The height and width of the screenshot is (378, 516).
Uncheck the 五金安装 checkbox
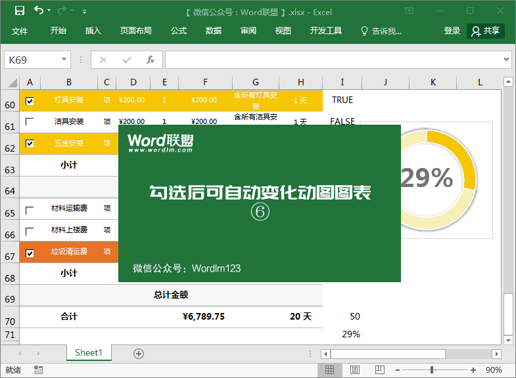click(x=30, y=144)
